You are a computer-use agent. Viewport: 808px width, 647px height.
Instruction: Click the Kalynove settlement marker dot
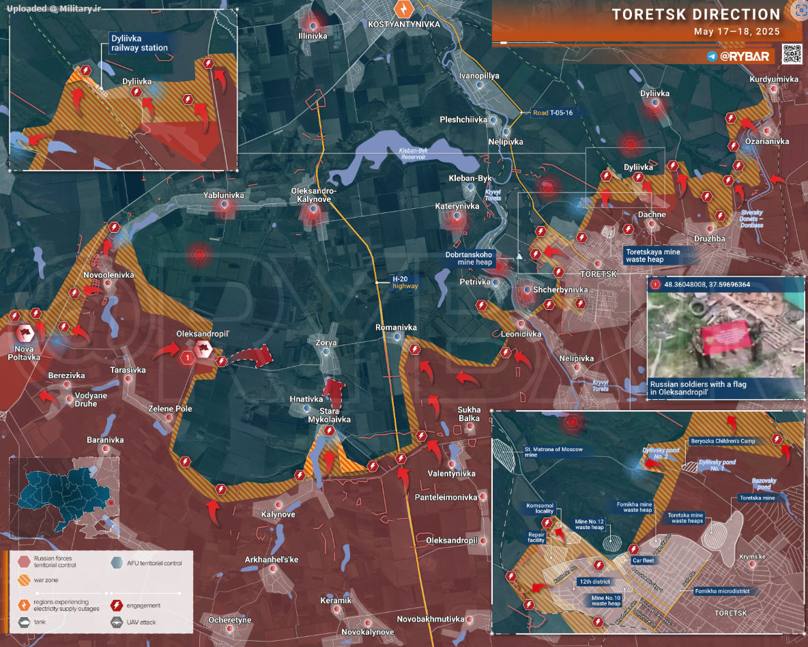[x=279, y=505]
